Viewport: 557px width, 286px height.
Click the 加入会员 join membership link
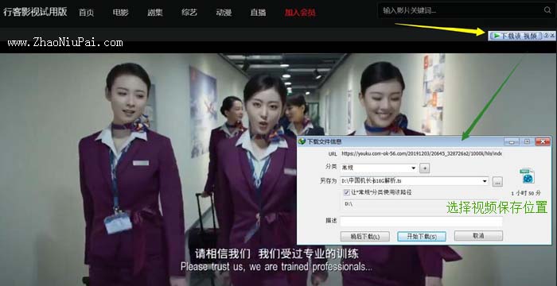click(x=300, y=14)
